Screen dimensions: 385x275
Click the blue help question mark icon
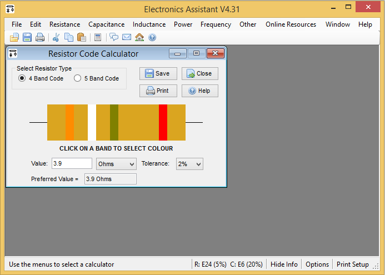pos(152,37)
